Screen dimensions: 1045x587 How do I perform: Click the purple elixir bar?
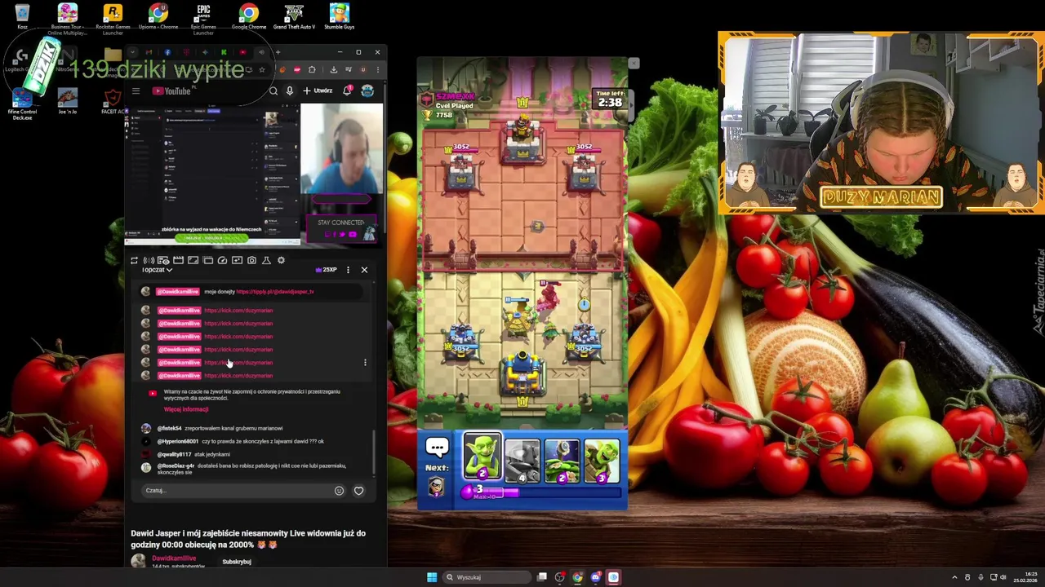click(542, 492)
